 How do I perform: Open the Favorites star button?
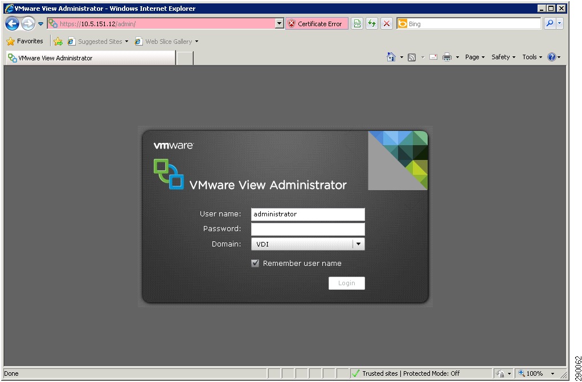click(x=25, y=41)
